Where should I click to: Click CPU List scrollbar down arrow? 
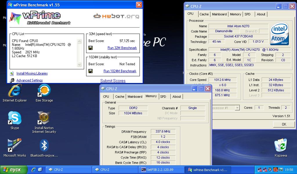pos(79,65)
